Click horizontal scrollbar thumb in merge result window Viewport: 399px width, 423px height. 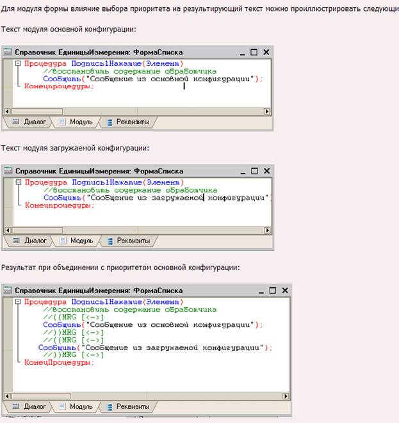pos(41,396)
